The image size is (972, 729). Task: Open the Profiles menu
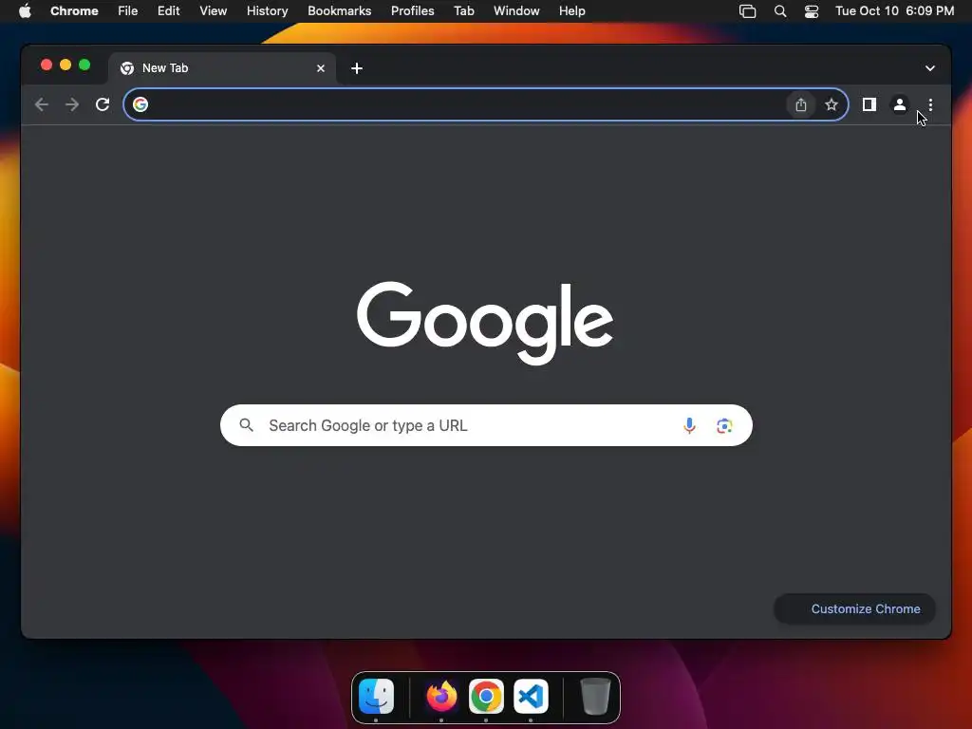tap(412, 11)
